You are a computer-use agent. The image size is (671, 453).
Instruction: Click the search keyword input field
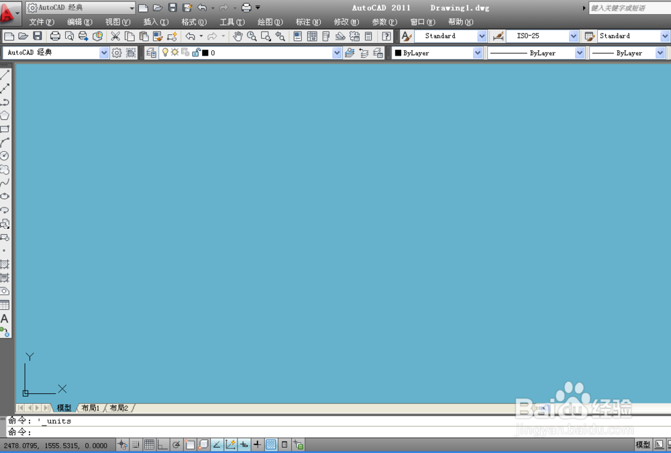pyautogui.click(x=629, y=7)
